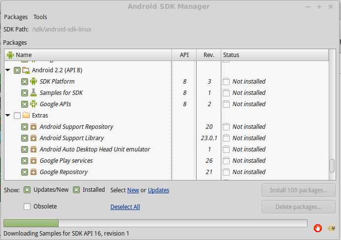The image size is (341, 240).
Task: Click the Updates link
Action: tap(159, 190)
